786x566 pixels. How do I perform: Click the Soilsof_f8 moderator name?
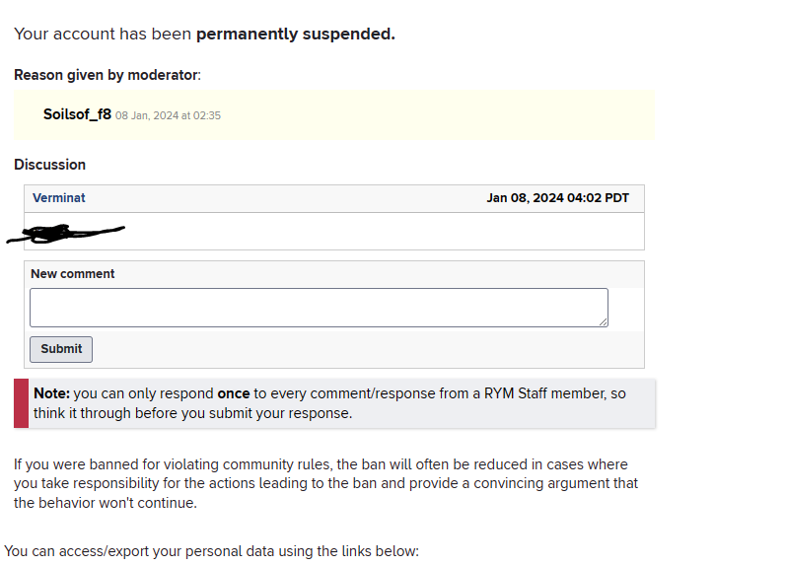77,114
